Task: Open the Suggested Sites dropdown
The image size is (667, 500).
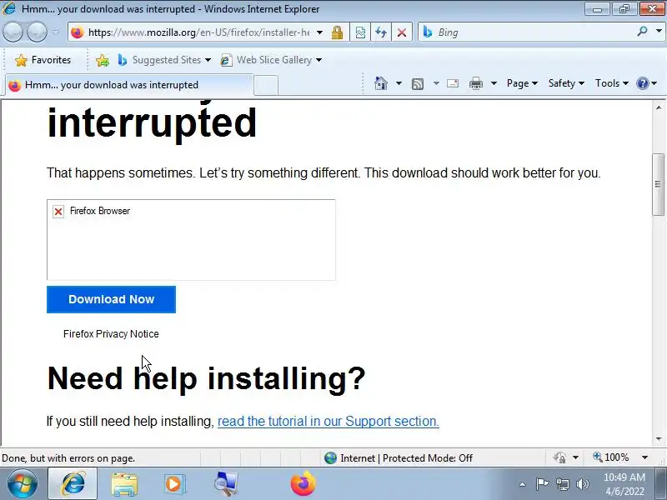Action: coord(164,60)
